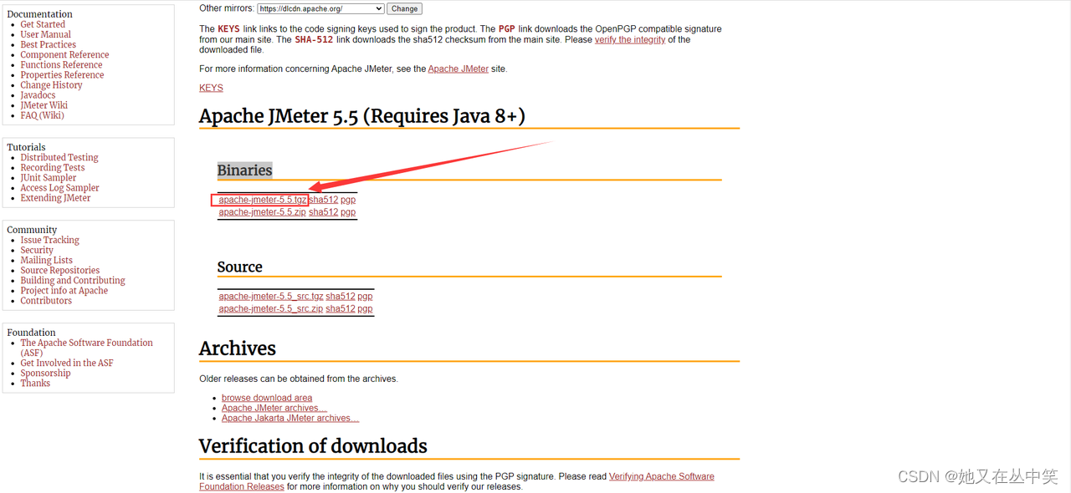Screen dimensions: 1071x493
Task: Open Access Log Sampler tutorial
Action: (59, 187)
